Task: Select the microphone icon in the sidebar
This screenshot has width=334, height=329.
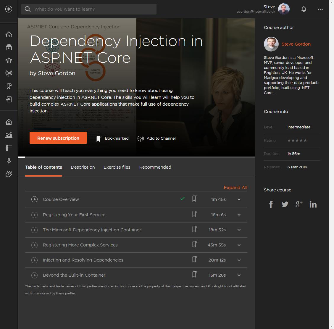Action: (9, 161)
